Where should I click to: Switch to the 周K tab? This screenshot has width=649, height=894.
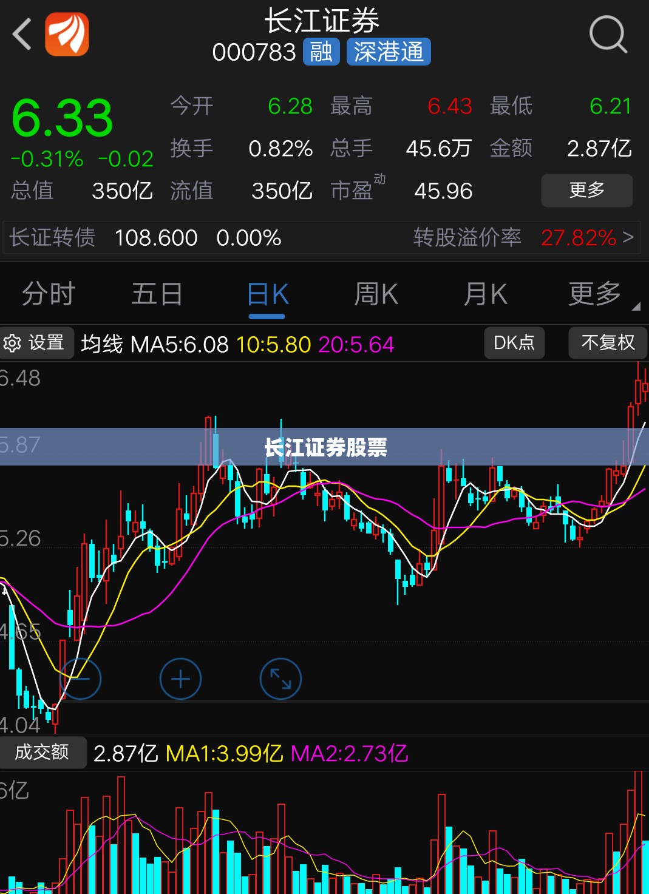(376, 294)
